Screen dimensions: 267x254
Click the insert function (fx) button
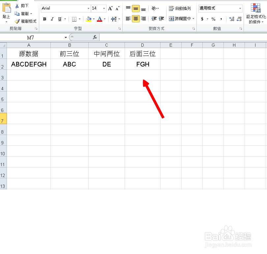point(95,37)
